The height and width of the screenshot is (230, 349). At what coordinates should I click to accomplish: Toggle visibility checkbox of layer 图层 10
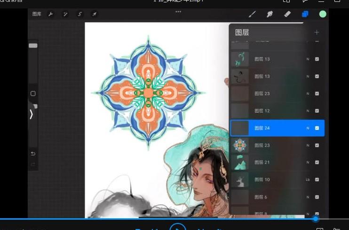pyautogui.click(x=317, y=179)
